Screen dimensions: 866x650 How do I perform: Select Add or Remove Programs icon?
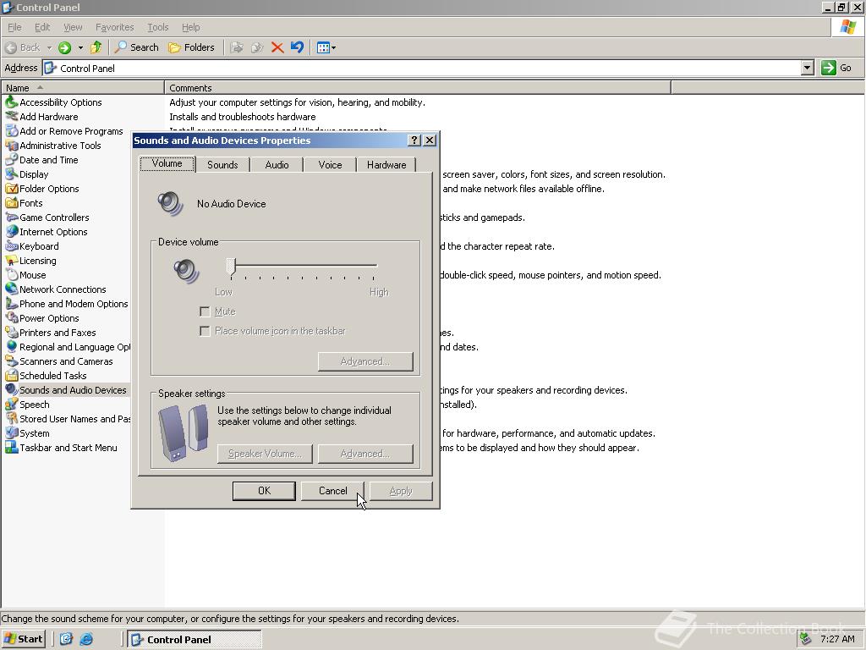pyautogui.click(x=11, y=131)
